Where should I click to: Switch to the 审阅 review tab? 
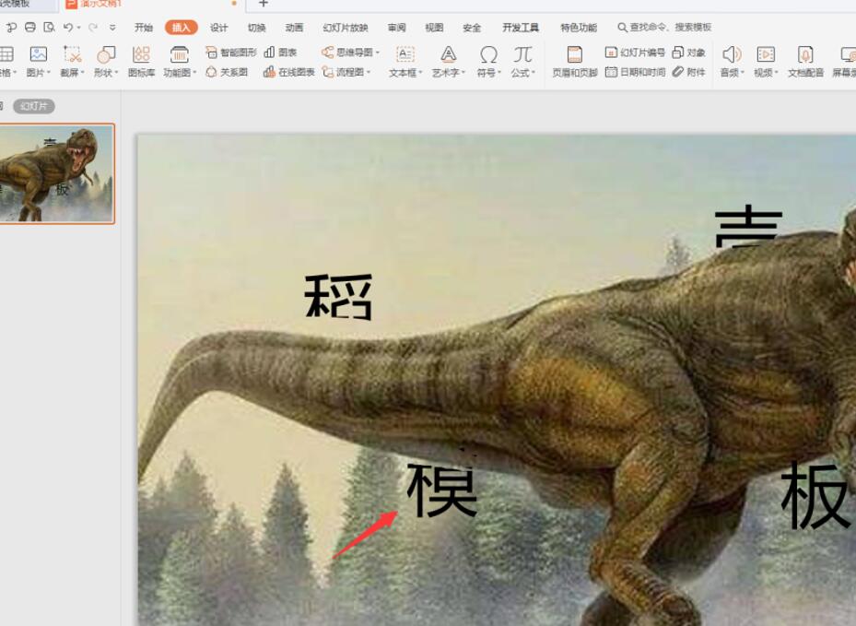(x=397, y=28)
